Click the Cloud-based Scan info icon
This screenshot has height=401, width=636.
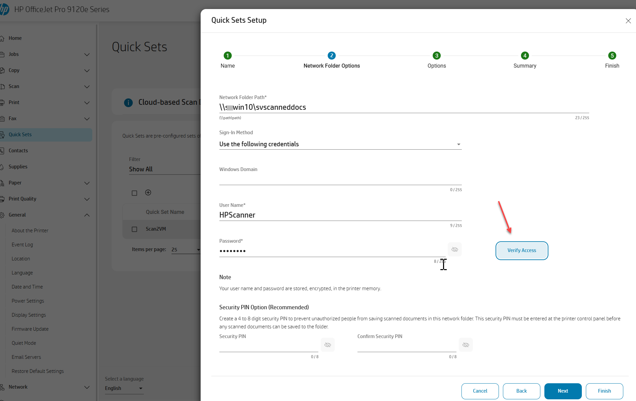click(128, 103)
